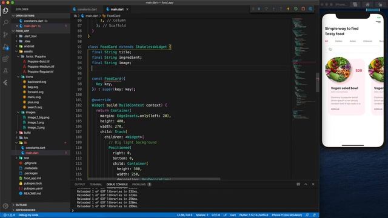Collapse the fonts / Poppins folder
Screen dimensions: 388x218
click(x=36, y=56)
